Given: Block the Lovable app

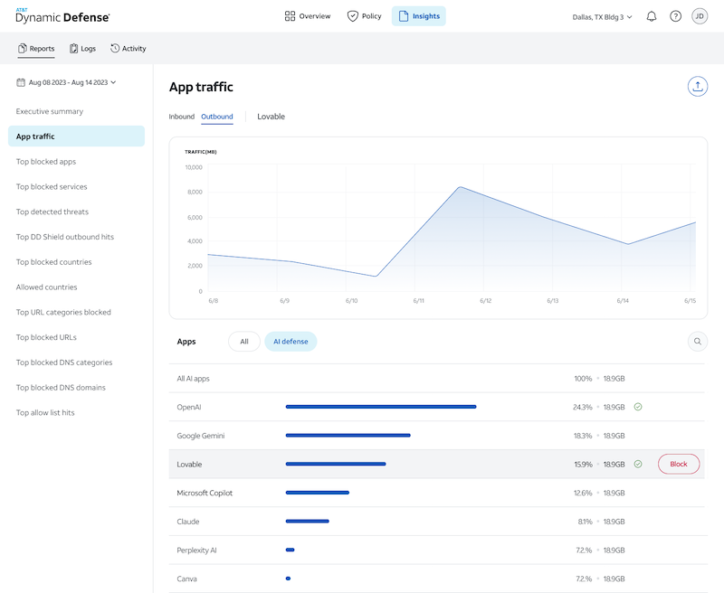Looking at the screenshot, I should tap(678, 464).
